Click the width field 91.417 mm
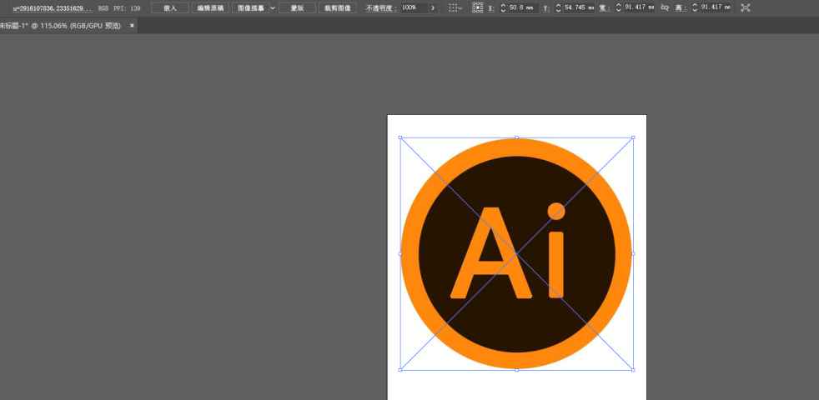 coord(640,7)
